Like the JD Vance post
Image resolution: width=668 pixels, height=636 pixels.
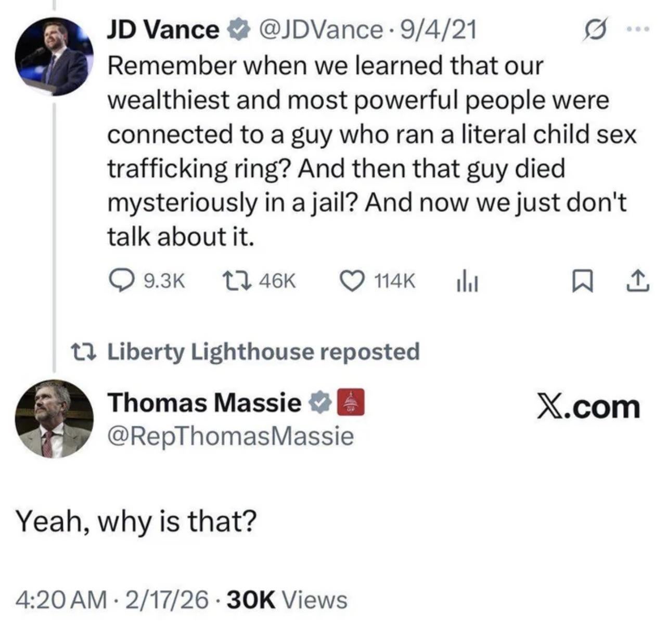pyautogui.click(x=351, y=281)
